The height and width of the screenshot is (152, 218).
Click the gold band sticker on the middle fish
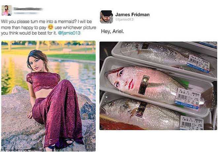click(144, 85)
